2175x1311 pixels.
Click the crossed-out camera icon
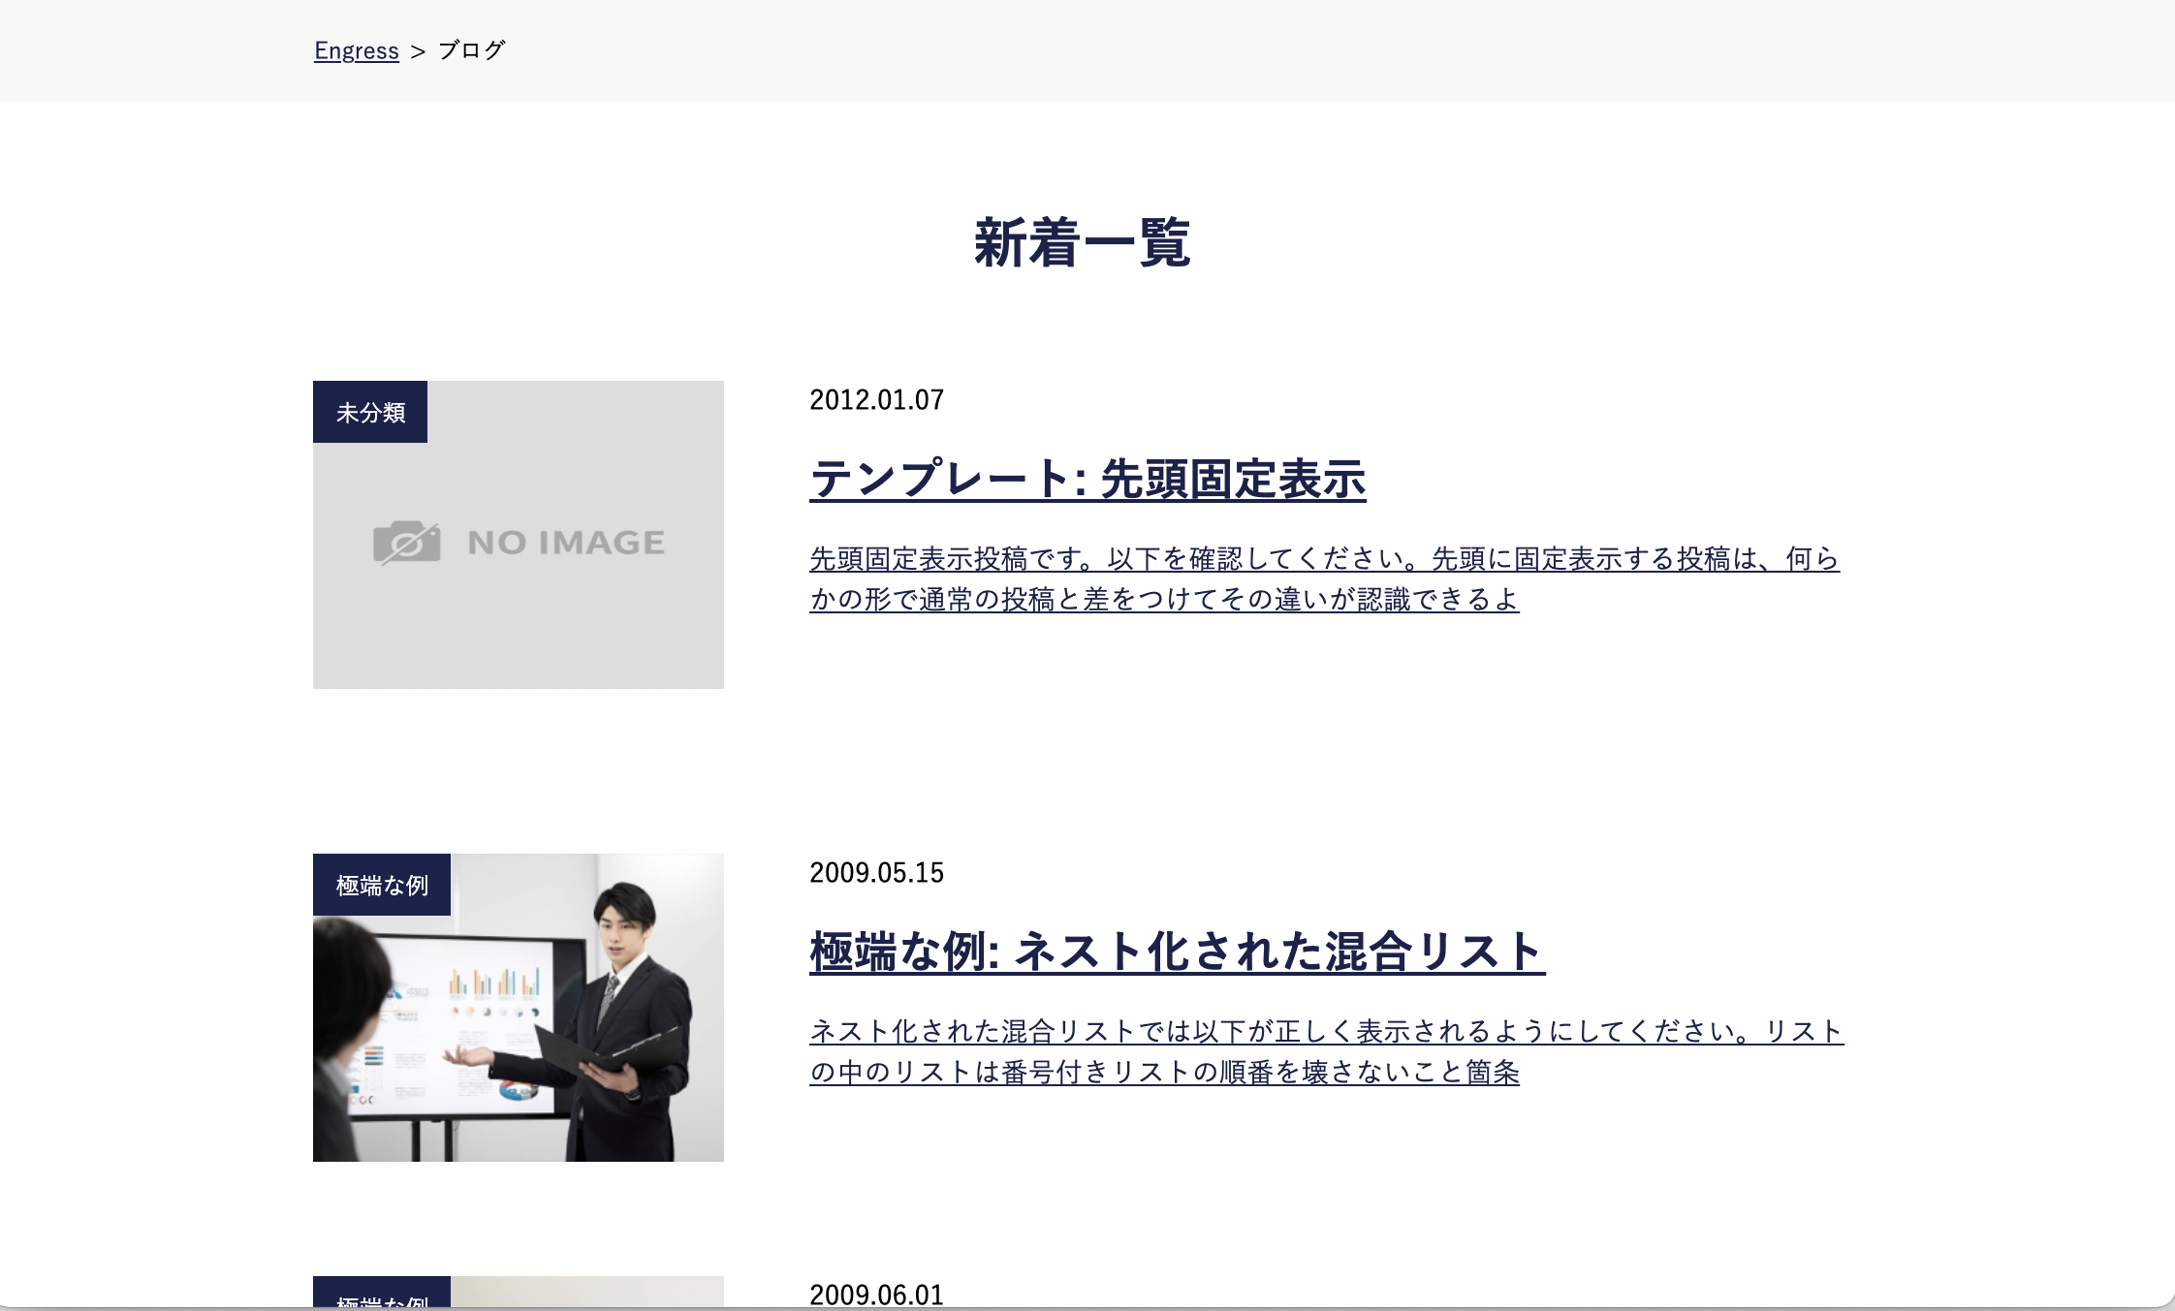point(406,543)
